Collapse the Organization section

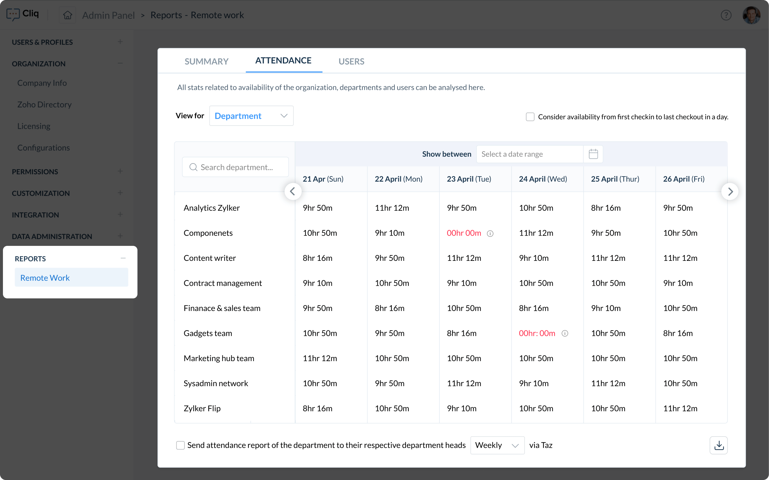[x=120, y=63]
